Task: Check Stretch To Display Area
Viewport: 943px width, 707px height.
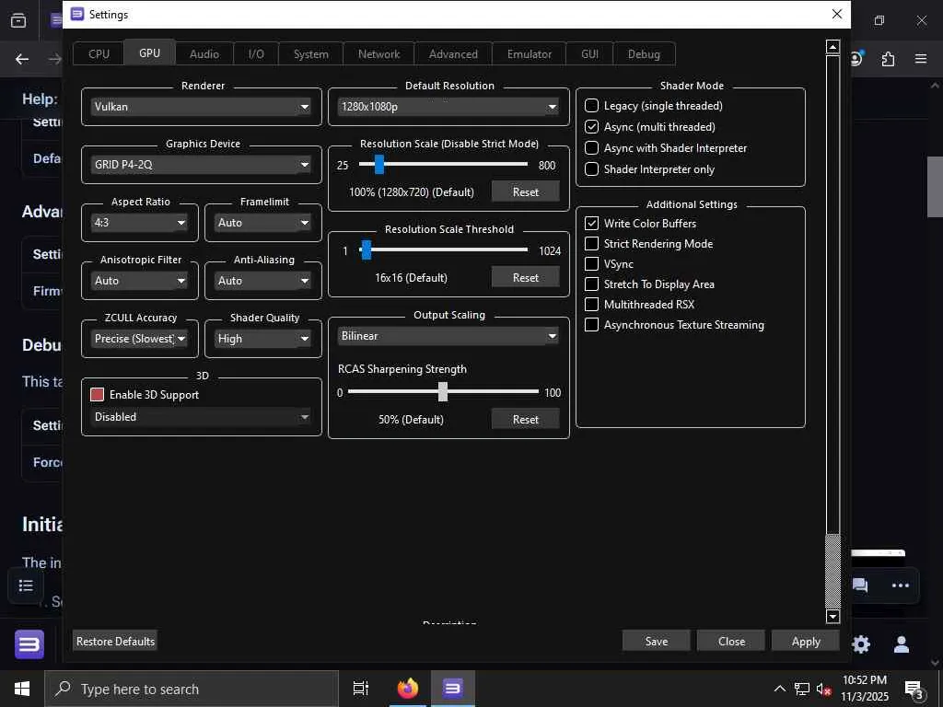Action: pos(592,284)
